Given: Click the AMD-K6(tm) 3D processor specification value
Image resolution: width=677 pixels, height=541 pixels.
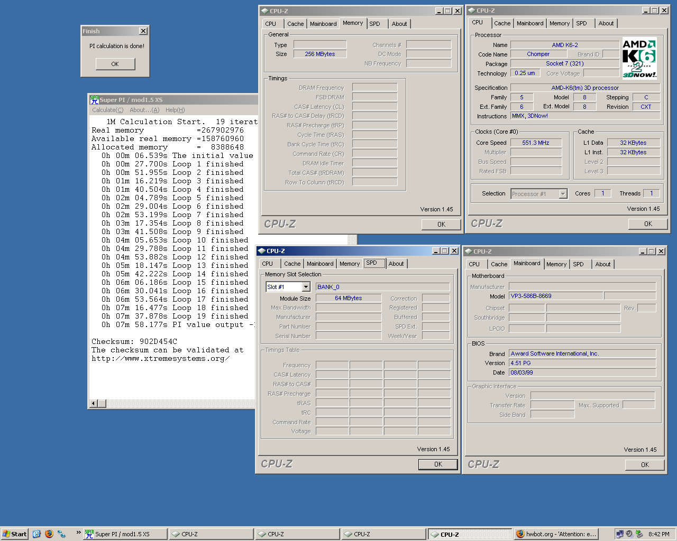Looking at the screenshot, I should 585,88.
